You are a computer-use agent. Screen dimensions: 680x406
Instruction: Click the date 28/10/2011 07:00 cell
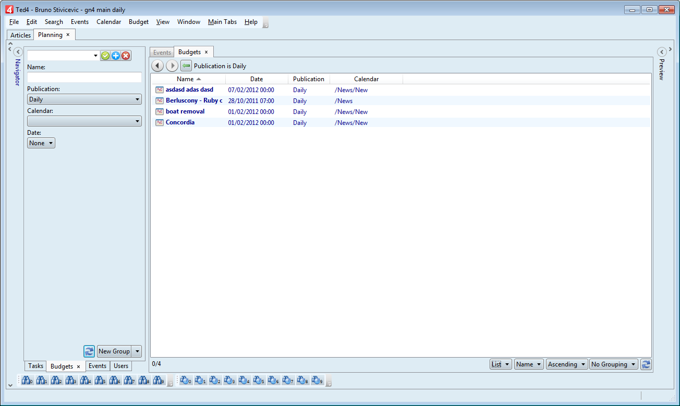point(251,101)
